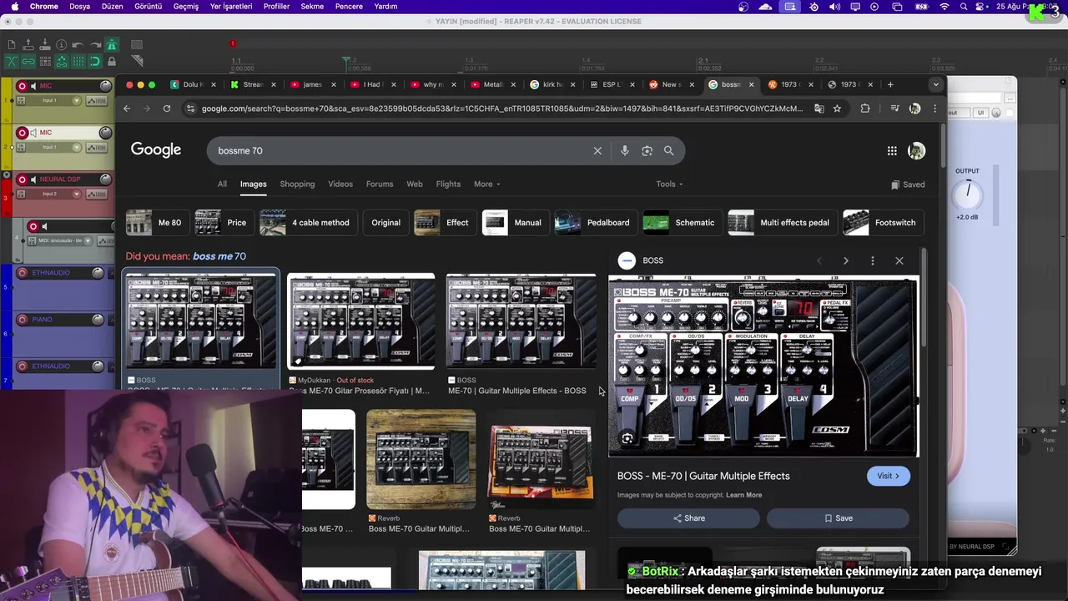Screen dimensions: 1068x601
Task: Open the Tools dropdown
Action: coord(669,184)
